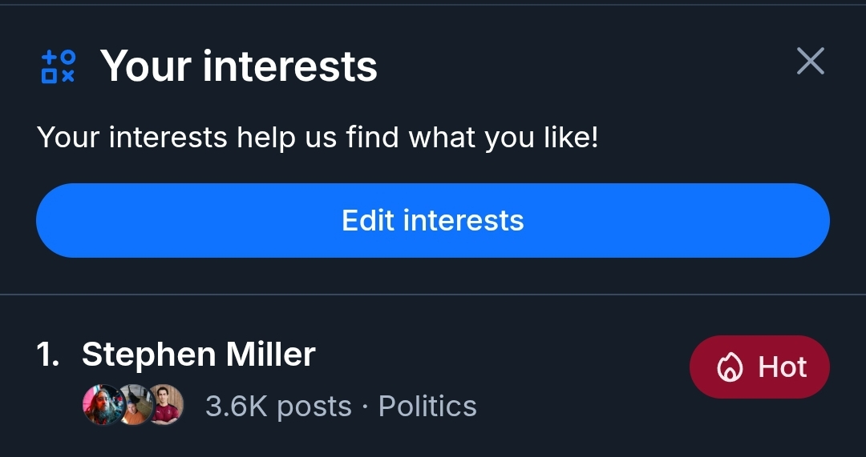Select the rightmost avatar in red shirt

click(x=165, y=405)
